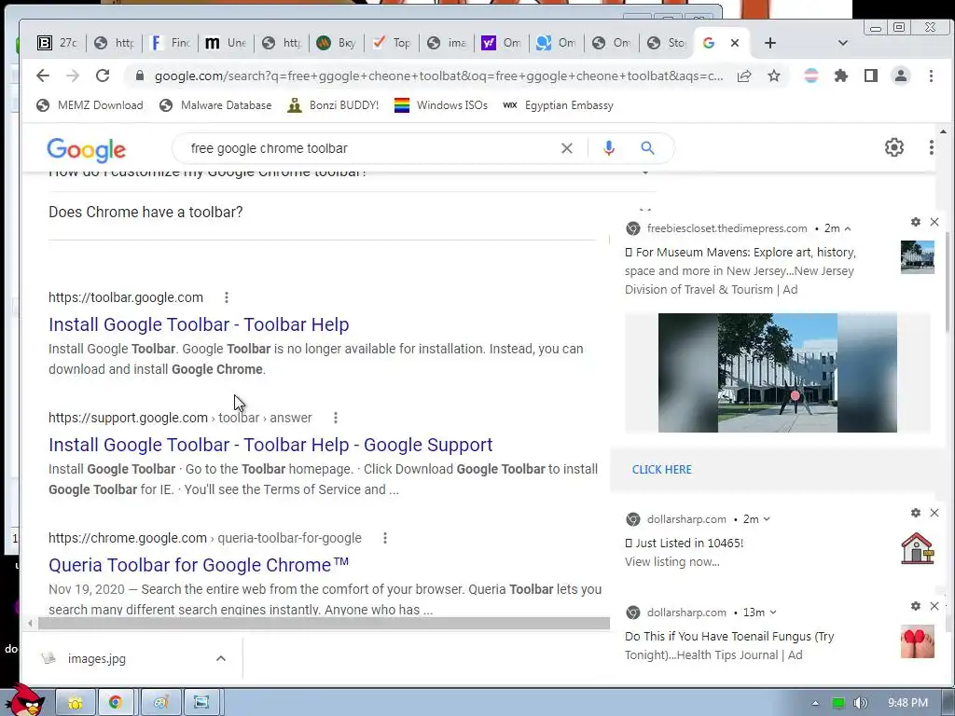Submit search with magnifier icon

(647, 148)
